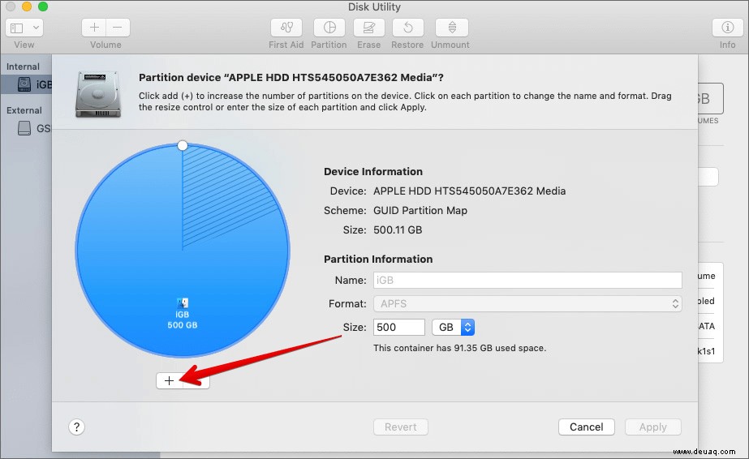Remove a volume with toolbar minus button

tap(118, 28)
